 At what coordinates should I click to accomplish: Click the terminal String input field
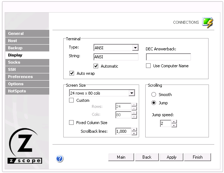(x=116, y=57)
